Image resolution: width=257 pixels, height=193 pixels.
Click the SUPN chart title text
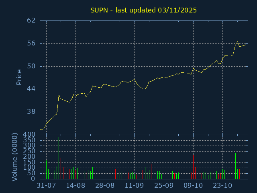point(143,10)
